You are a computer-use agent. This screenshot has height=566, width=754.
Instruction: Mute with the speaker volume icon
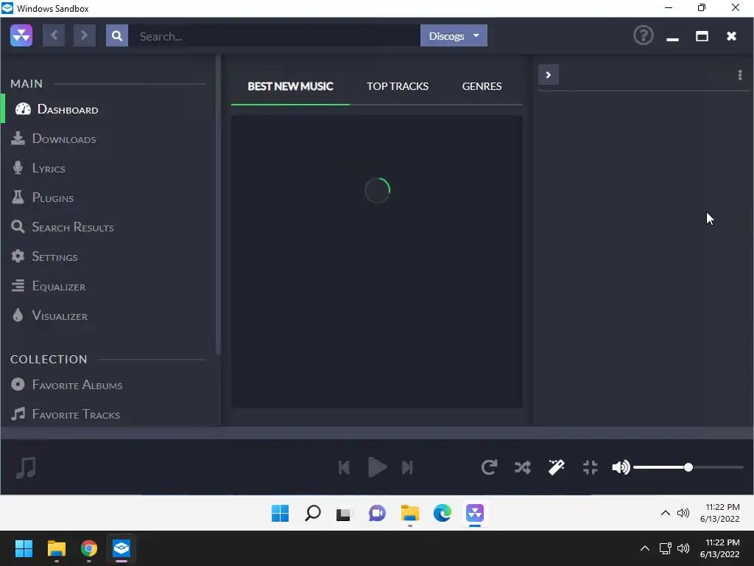click(621, 467)
